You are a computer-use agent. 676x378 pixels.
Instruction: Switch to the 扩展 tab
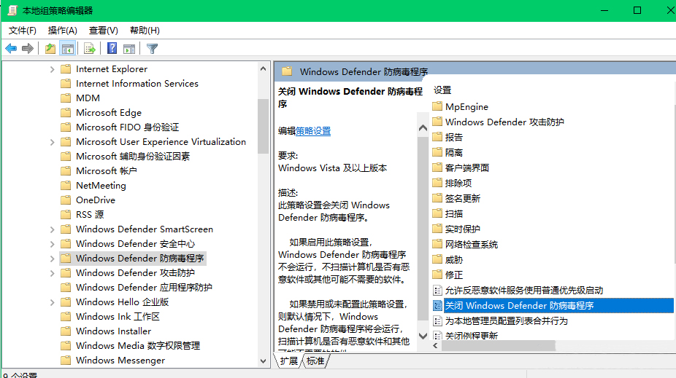coord(289,361)
